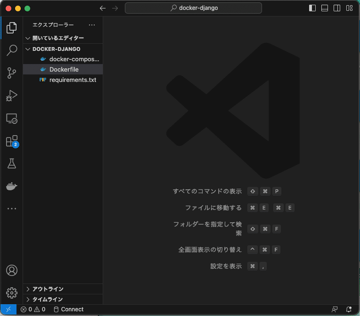Go forward with the right arrow
This screenshot has width=360, height=316.
point(115,8)
